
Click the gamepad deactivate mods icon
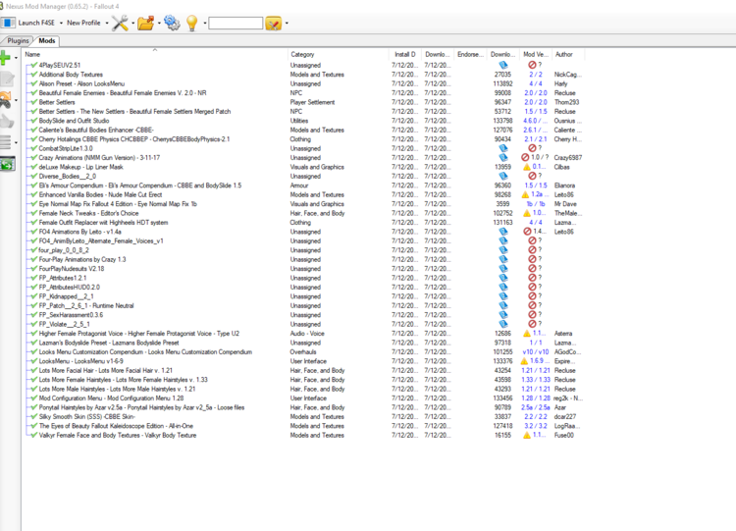pos(5,99)
